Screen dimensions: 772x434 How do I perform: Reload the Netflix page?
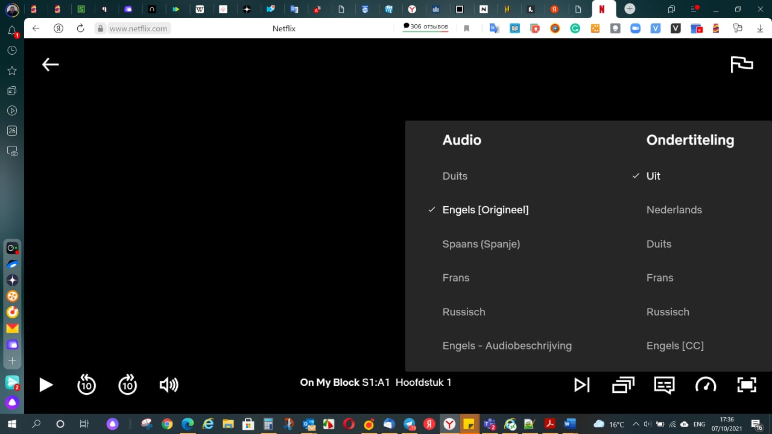point(81,28)
